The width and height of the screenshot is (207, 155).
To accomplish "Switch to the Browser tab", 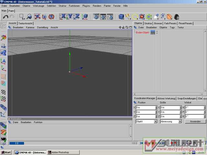I will pyautogui.click(x=158, y=24).
